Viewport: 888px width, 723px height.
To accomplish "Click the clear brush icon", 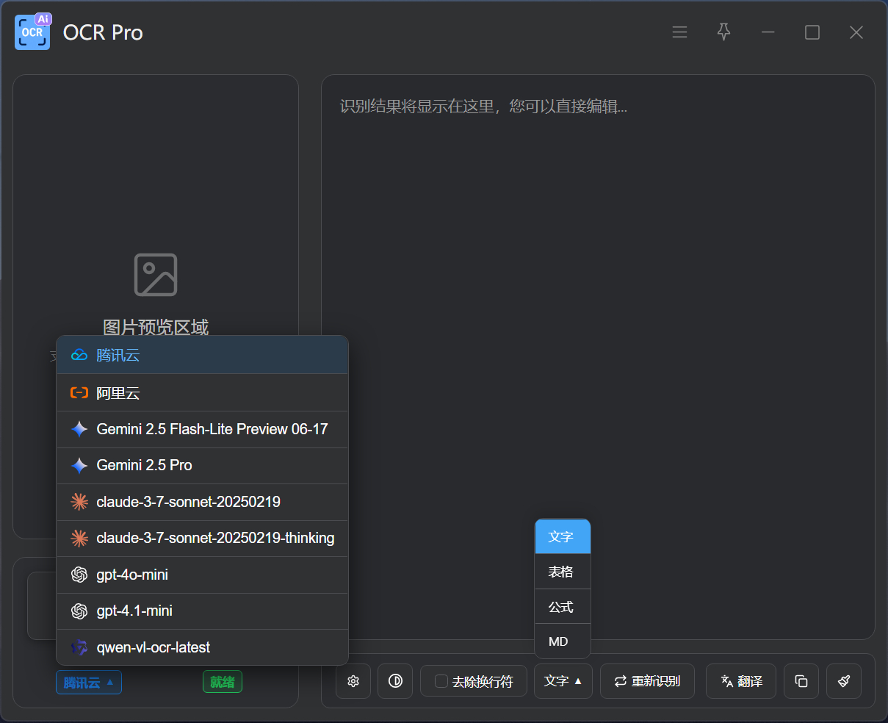I will coord(844,681).
